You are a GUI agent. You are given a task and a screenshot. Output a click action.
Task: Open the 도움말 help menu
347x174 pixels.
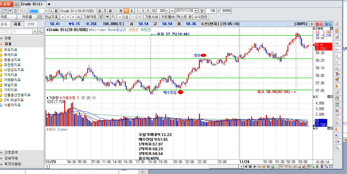pos(6,4)
